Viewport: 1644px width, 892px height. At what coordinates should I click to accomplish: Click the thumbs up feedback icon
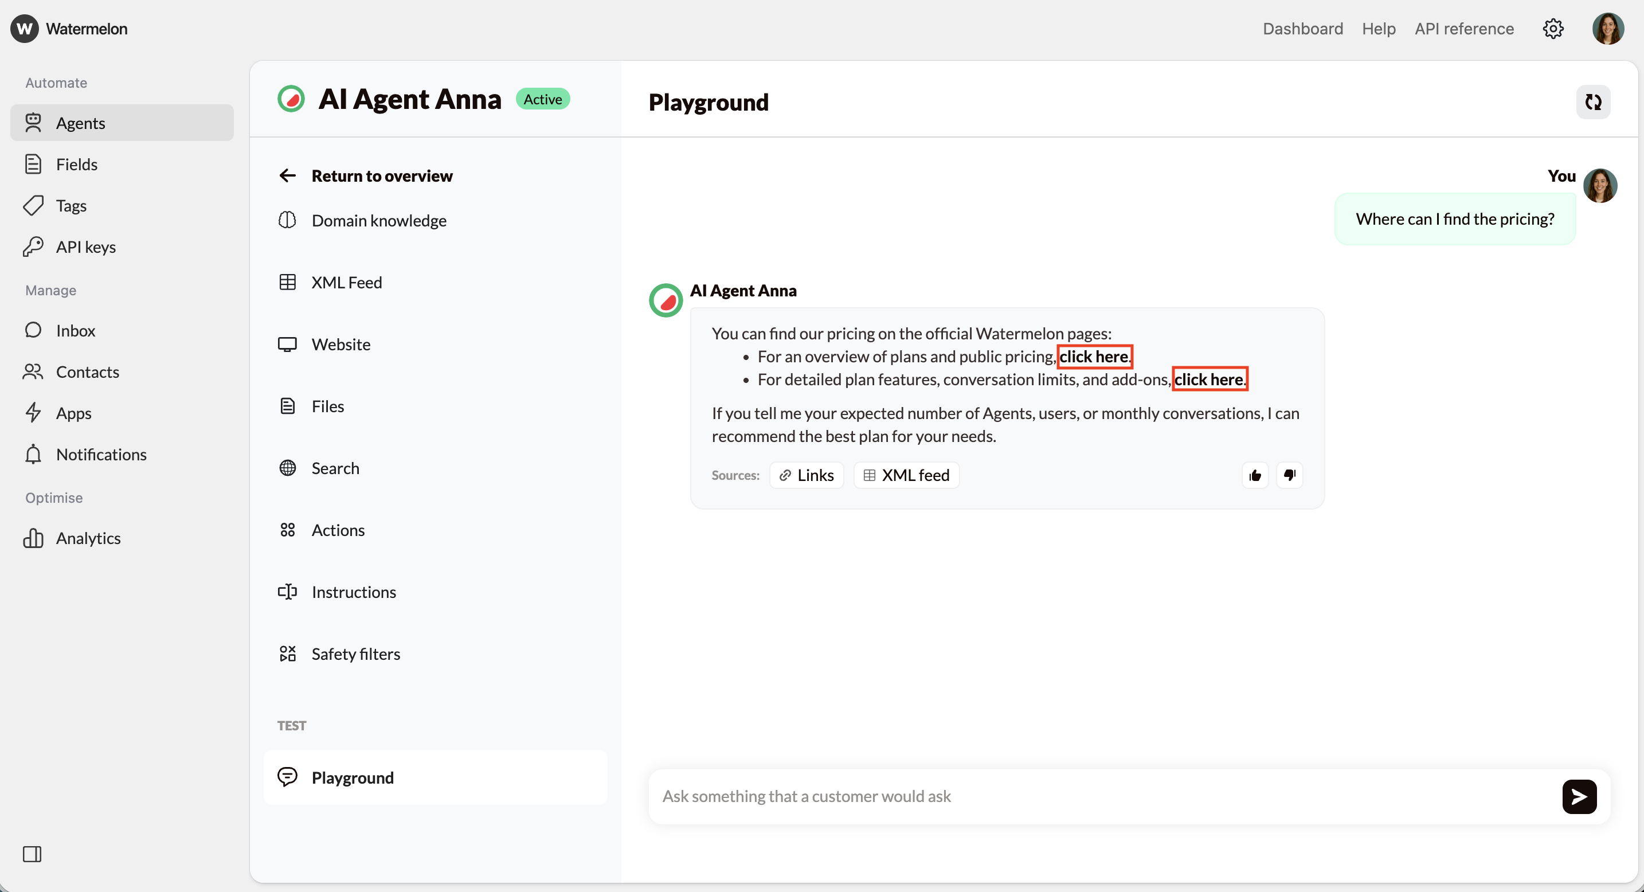[x=1255, y=475]
